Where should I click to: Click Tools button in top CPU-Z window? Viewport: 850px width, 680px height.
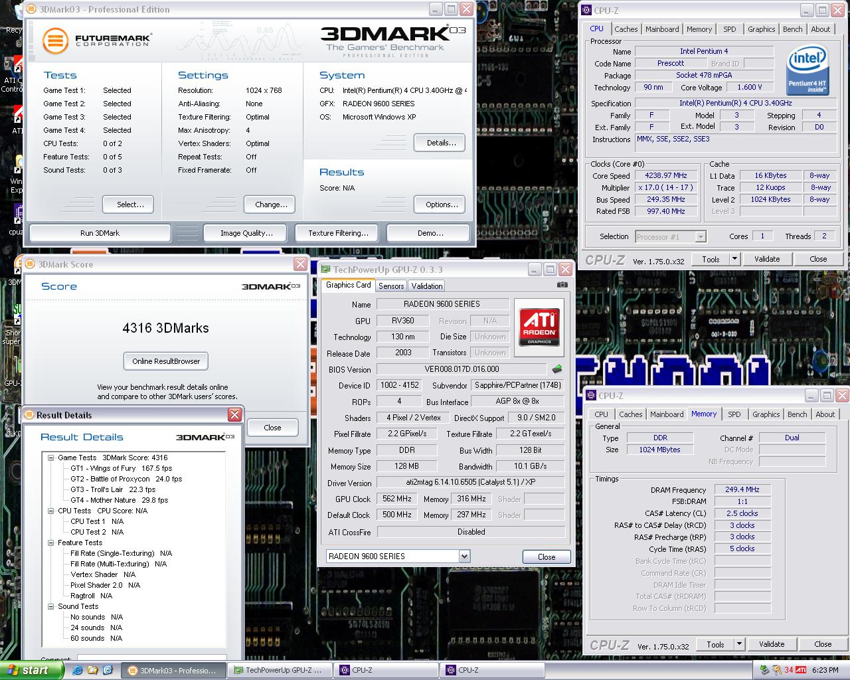(x=711, y=259)
